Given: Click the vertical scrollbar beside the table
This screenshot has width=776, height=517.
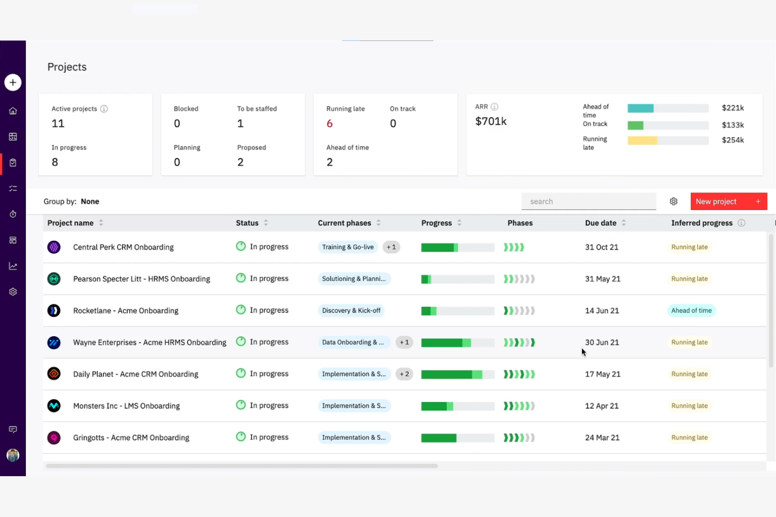Looking at the screenshot, I should pos(771,301).
